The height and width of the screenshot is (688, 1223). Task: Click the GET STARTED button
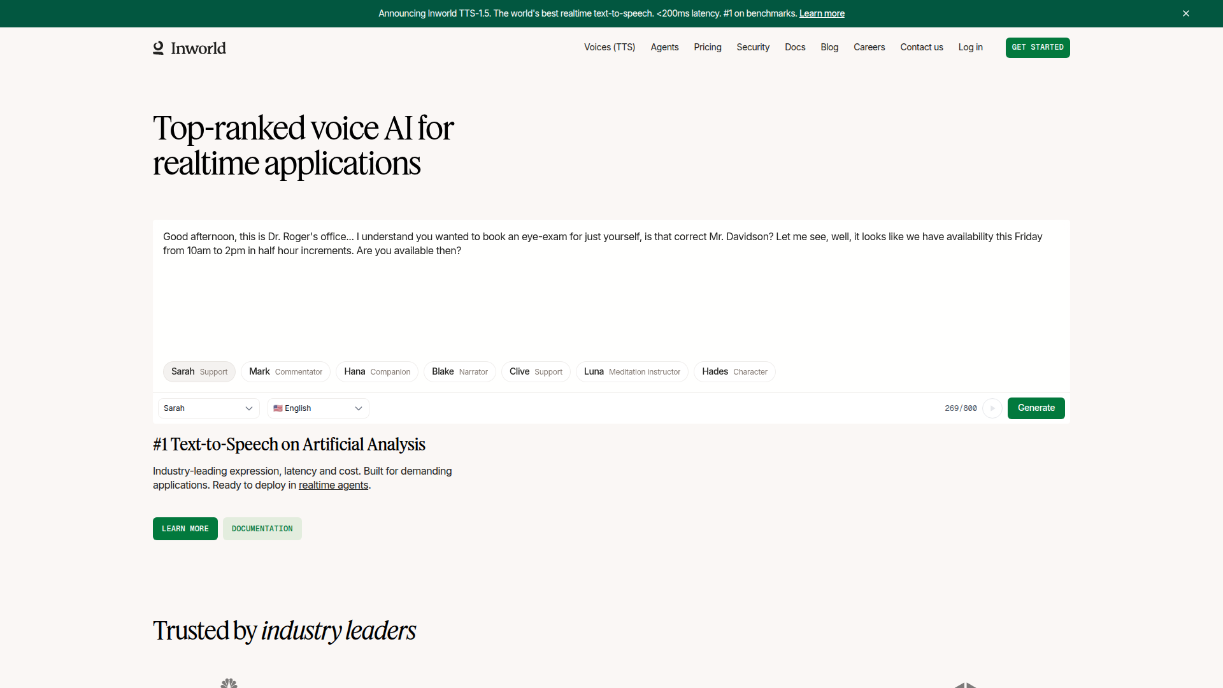pos(1037,48)
